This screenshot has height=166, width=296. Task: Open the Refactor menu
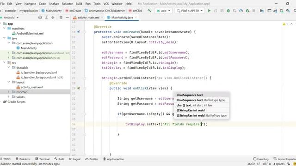coord(67,4)
